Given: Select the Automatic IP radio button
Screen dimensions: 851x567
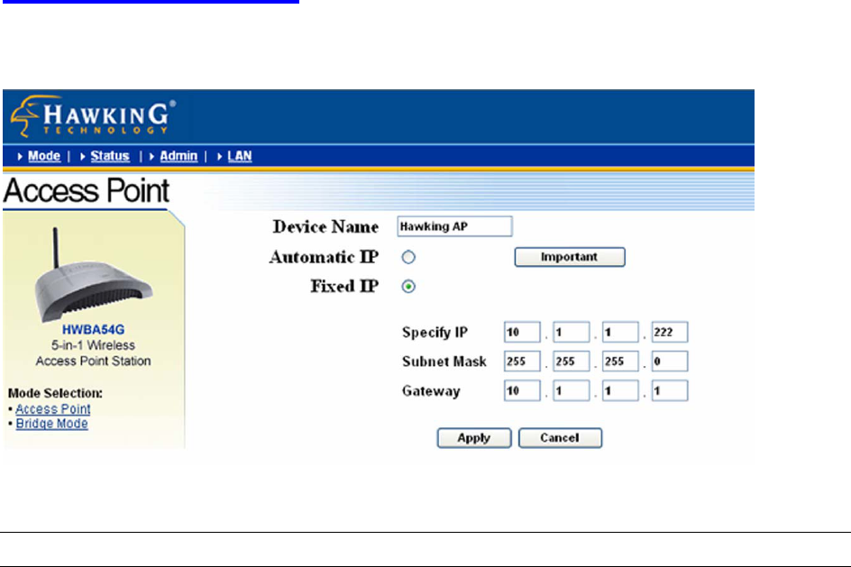Looking at the screenshot, I should tap(408, 257).
